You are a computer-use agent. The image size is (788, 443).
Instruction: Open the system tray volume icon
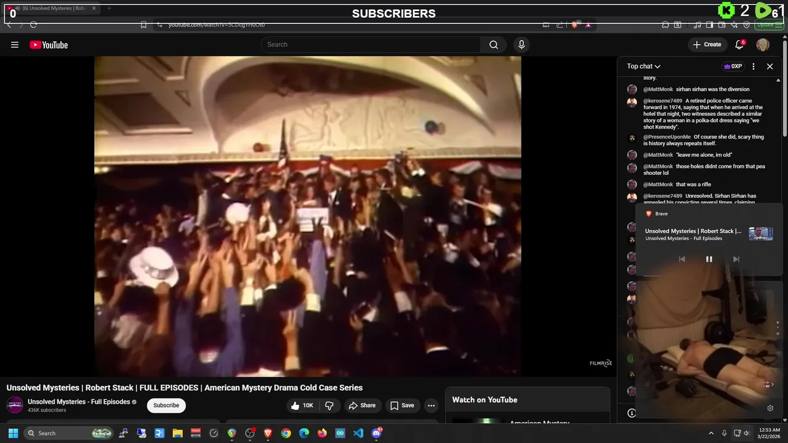(746, 433)
